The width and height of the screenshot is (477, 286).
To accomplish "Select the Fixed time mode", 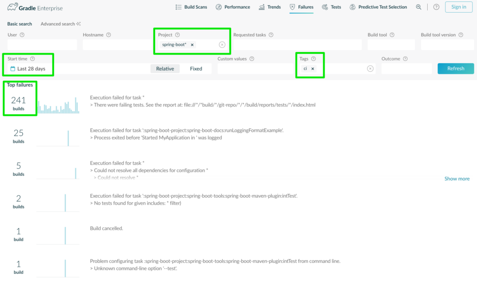I will (x=196, y=69).
